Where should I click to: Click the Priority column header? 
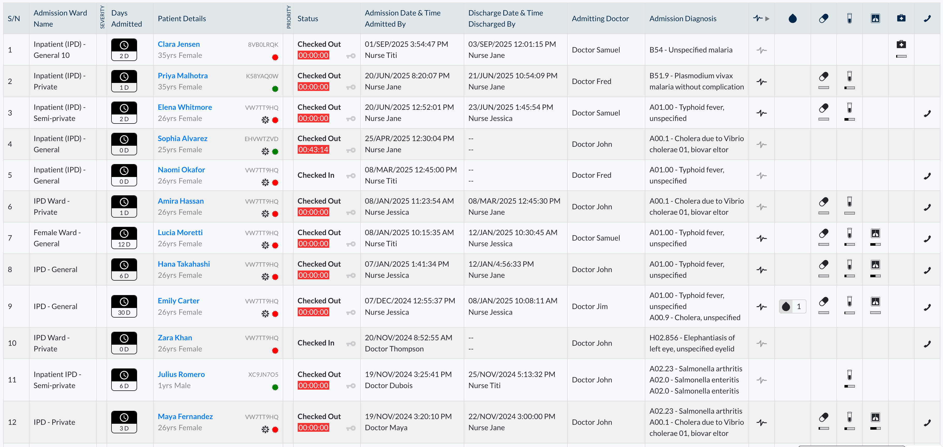(288, 17)
